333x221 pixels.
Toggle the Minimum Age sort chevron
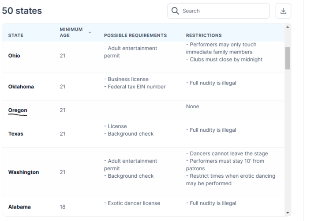pyautogui.click(x=90, y=32)
